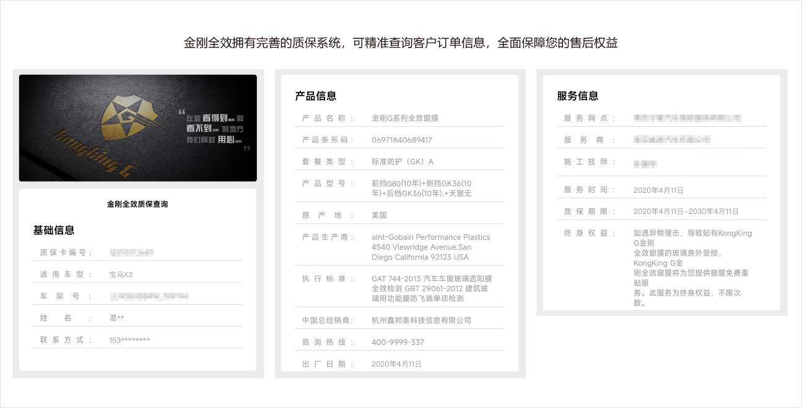Click the Gobain Performance Plastics manufacturer address
Viewport: 802px width, 408px height.
431,247
